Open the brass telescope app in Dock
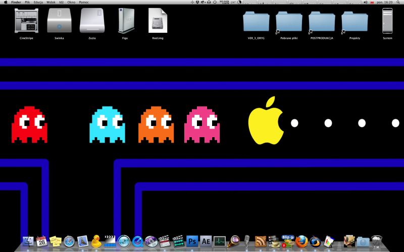The width and height of the screenshot is (404, 252). (233, 241)
